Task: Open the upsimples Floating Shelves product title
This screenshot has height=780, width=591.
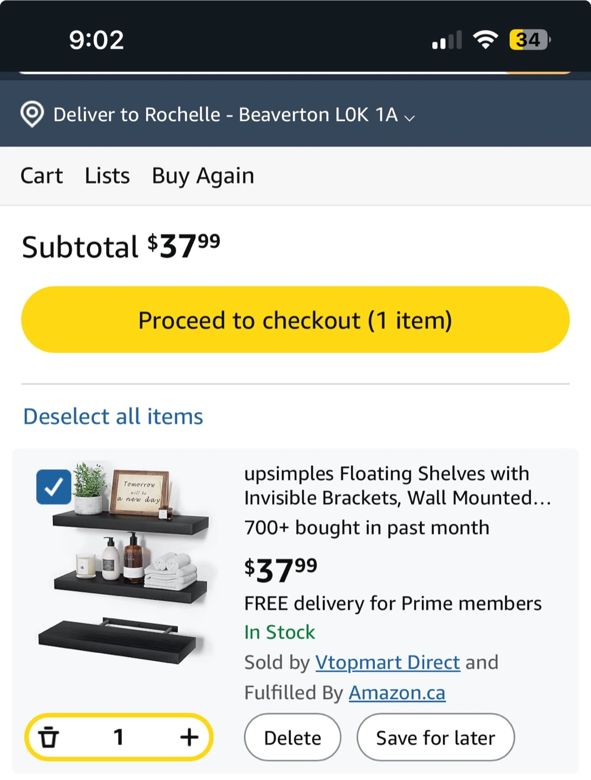Action: coord(398,485)
